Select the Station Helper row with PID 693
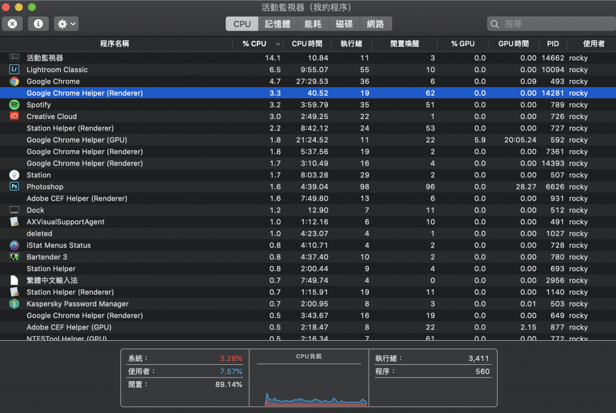The width and height of the screenshot is (616, 413). [x=308, y=269]
